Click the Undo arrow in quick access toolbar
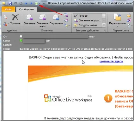 (15, 3)
